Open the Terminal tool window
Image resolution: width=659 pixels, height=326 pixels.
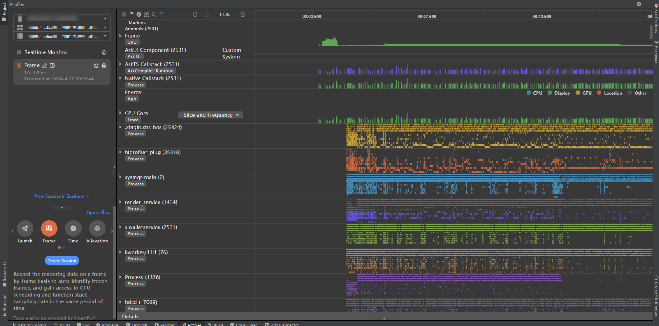click(136, 324)
